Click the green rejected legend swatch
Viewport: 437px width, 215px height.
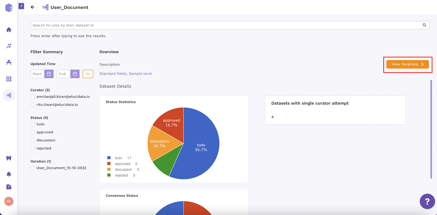tap(109, 175)
